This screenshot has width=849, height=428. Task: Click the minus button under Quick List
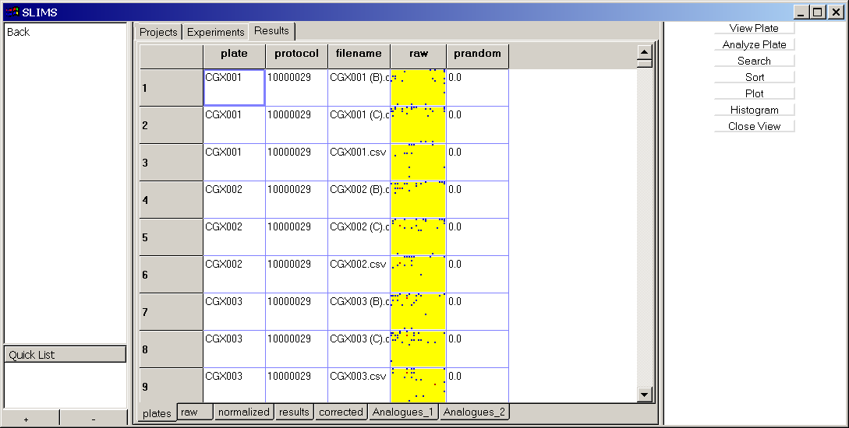click(x=94, y=419)
